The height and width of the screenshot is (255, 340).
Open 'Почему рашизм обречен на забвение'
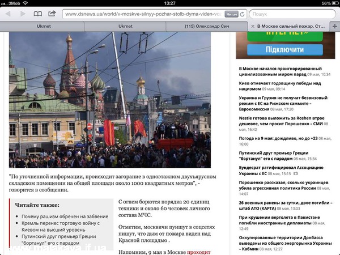[x=65, y=216]
